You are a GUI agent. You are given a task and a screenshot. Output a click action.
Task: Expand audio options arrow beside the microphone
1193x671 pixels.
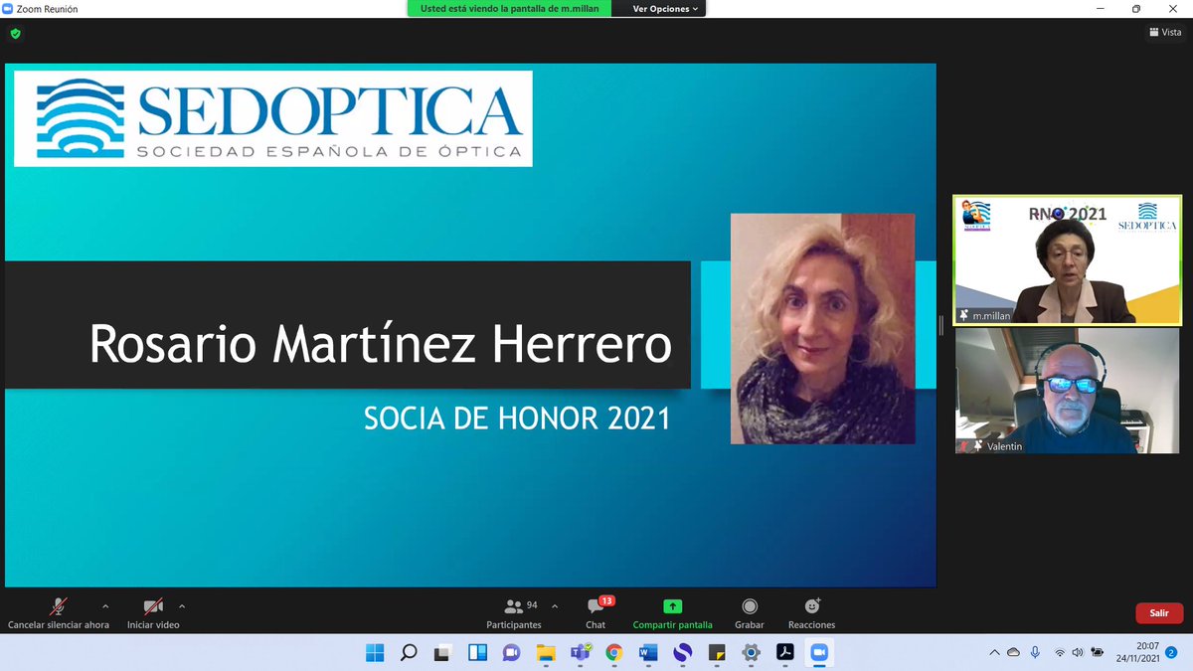click(105, 605)
